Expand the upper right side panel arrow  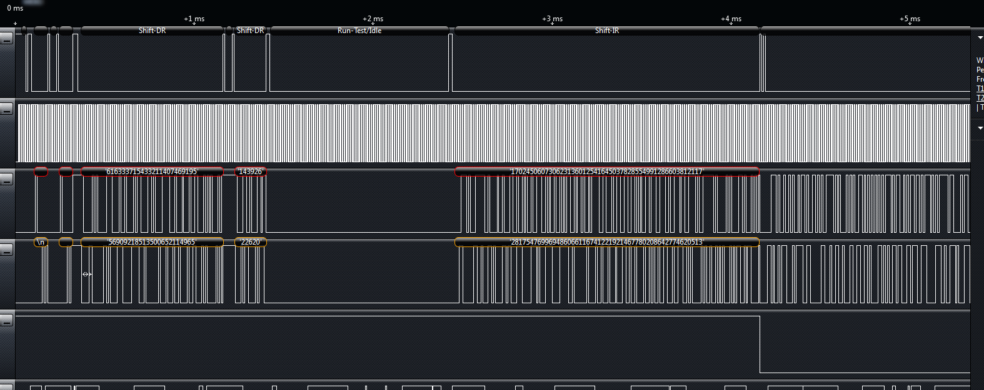980,38
